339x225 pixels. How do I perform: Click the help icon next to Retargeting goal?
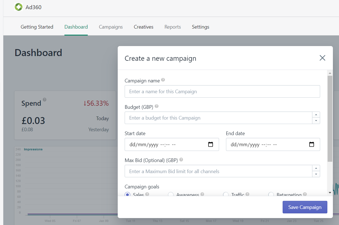coord(305,194)
